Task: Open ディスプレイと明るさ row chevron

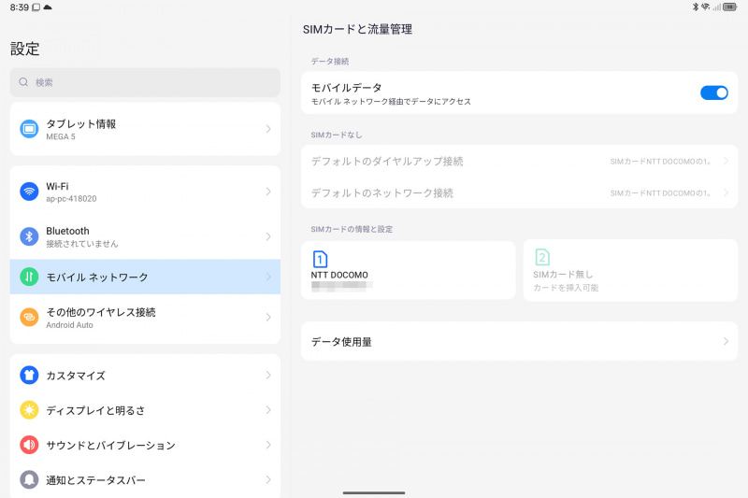Action: [x=268, y=410]
